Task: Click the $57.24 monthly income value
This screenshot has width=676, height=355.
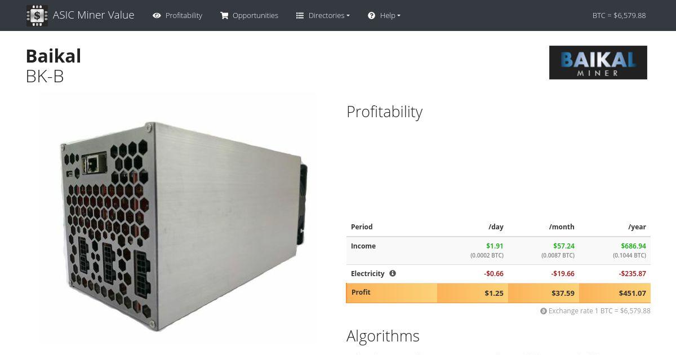Action: click(x=564, y=246)
